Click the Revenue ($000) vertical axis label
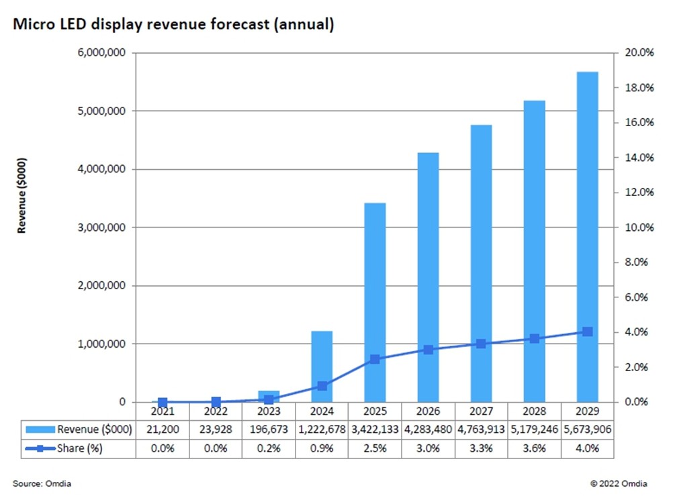 (22, 196)
